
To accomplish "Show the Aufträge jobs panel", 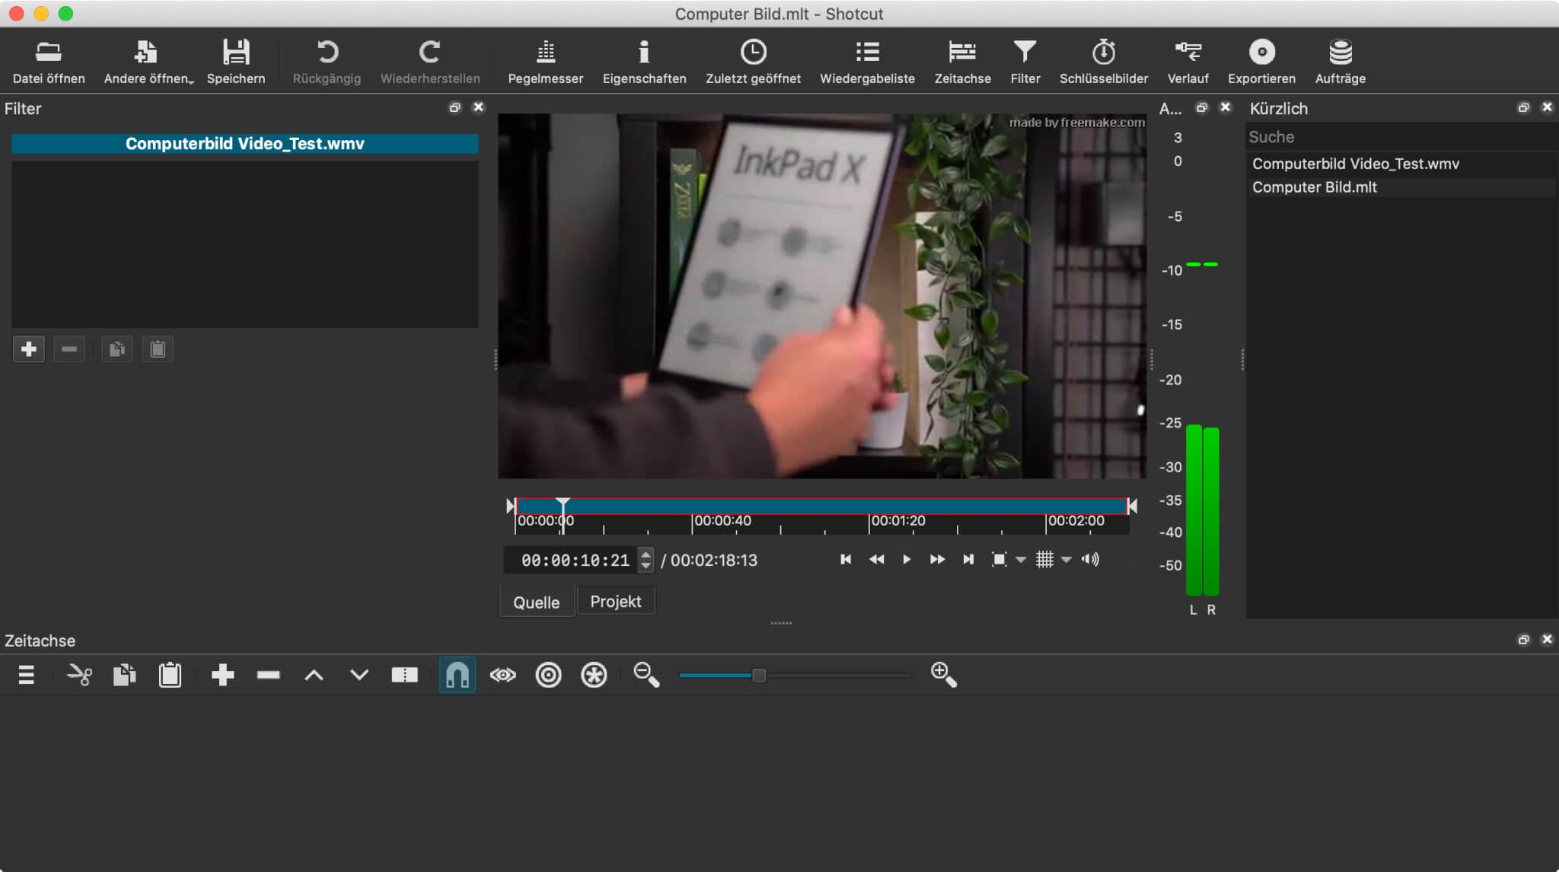I will pos(1338,61).
